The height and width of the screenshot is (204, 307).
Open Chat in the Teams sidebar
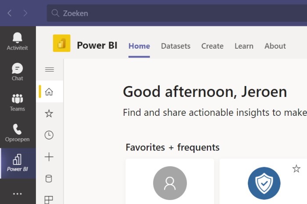(x=18, y=72)
